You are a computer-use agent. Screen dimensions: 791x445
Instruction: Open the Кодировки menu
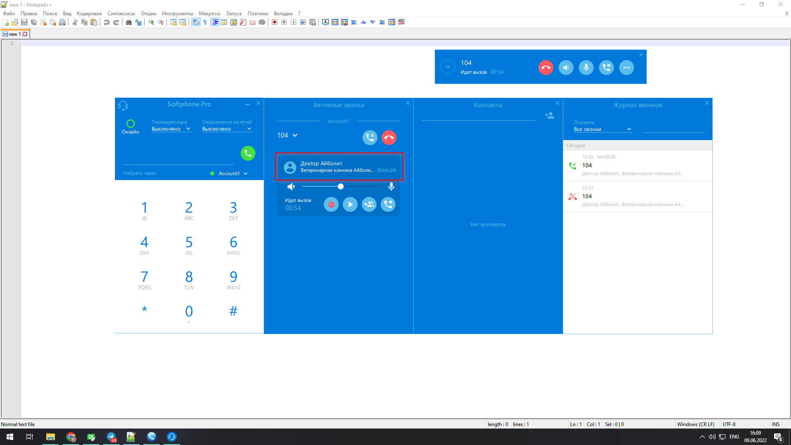coord(89,14)
